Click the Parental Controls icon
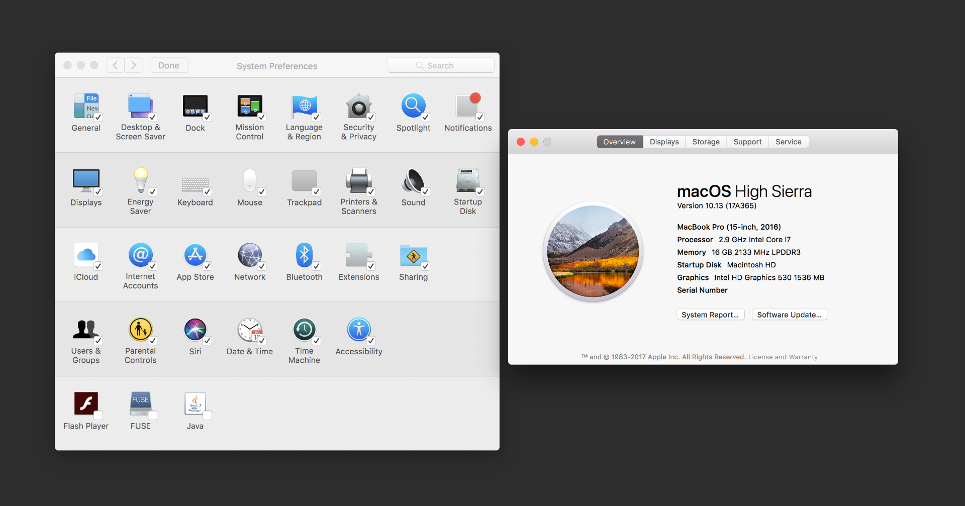Screen dimensions: 965x506 click(141, 329)
